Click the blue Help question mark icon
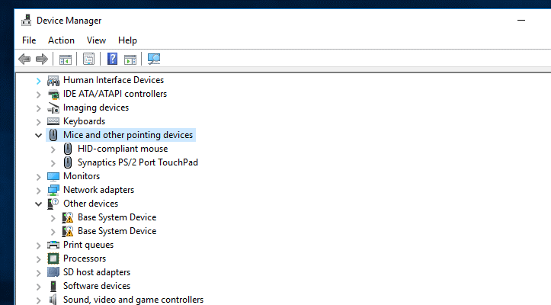Screen dimensions: 551x305 click(112, 59)
